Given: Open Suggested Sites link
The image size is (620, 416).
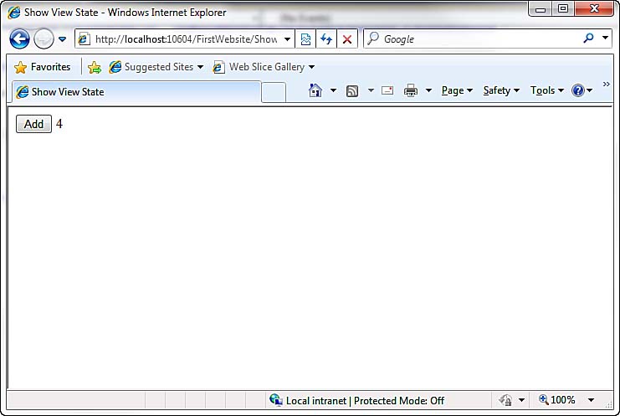Looking at the screenshot, I should pos(156,67).
